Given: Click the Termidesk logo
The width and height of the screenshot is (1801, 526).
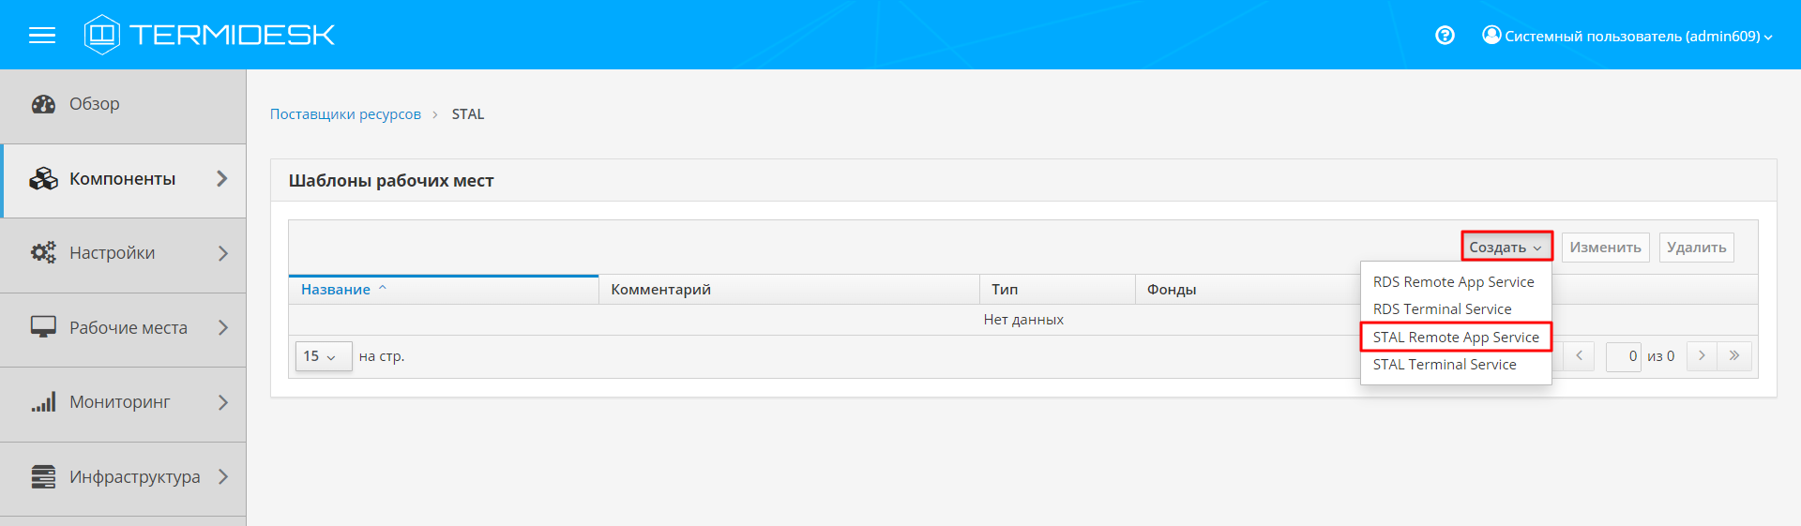Looking at the screenshot, I should (x=209, y=35).
